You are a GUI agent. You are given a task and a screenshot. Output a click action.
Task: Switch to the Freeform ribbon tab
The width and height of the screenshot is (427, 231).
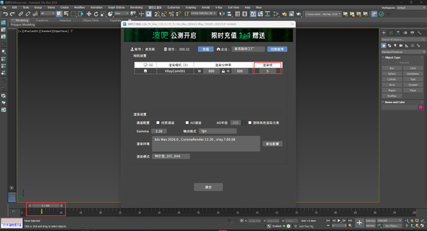[42, 20]
